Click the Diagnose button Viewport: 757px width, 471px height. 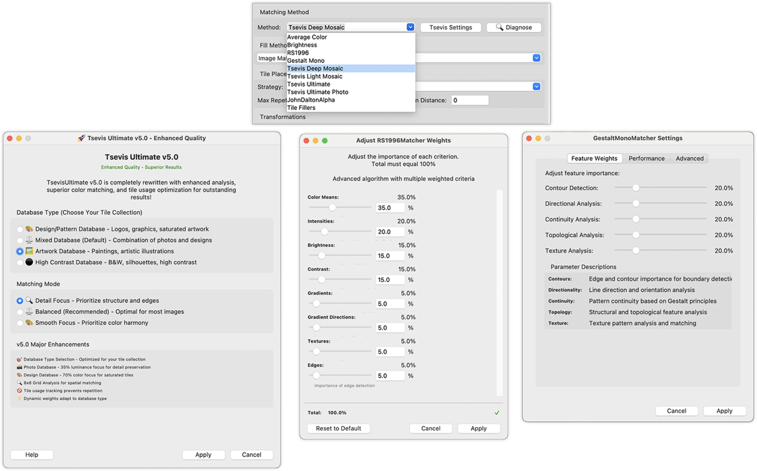pos(514,27)
